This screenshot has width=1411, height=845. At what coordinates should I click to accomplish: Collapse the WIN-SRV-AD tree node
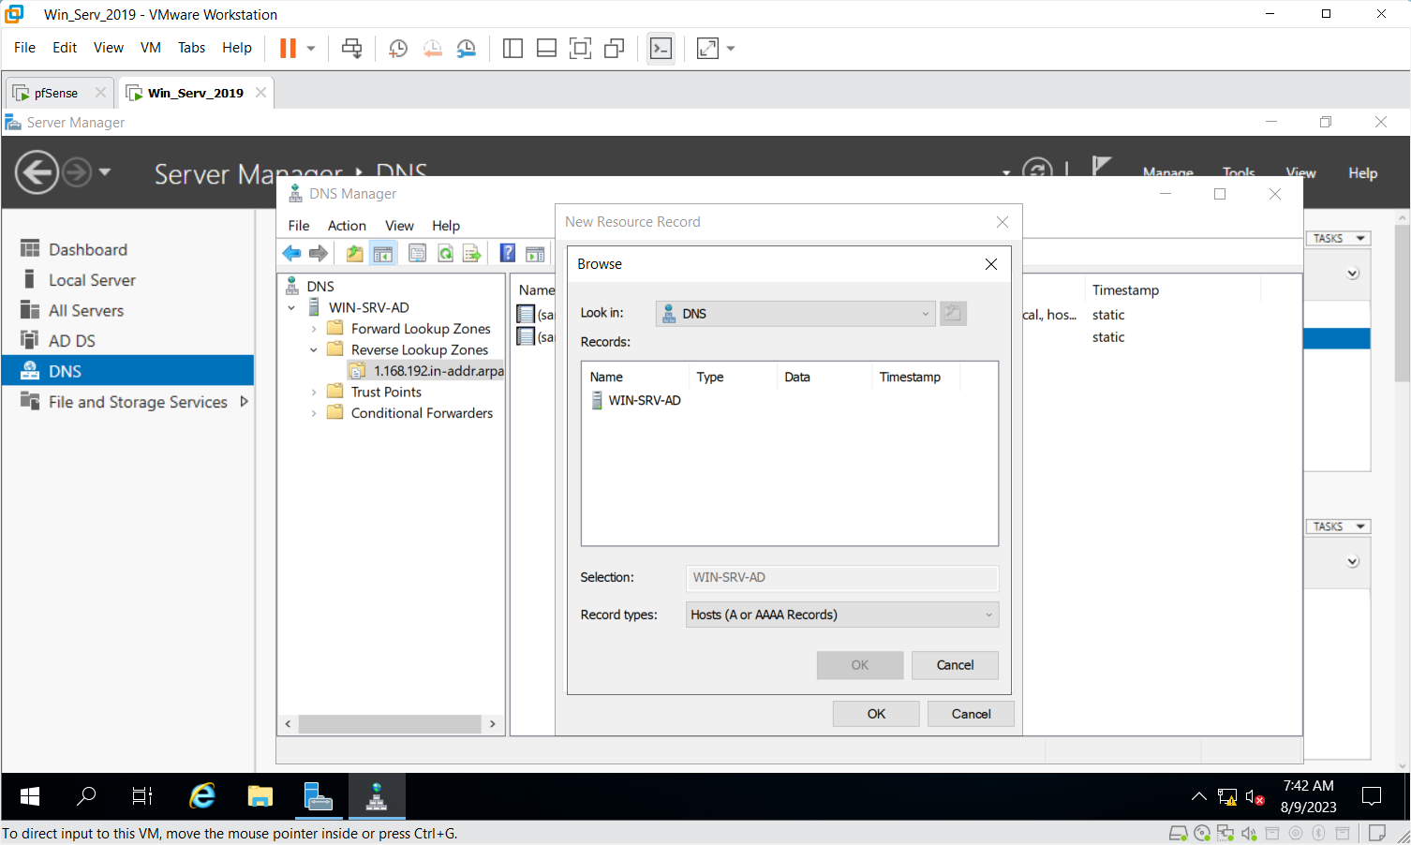(x=291, y=307)
